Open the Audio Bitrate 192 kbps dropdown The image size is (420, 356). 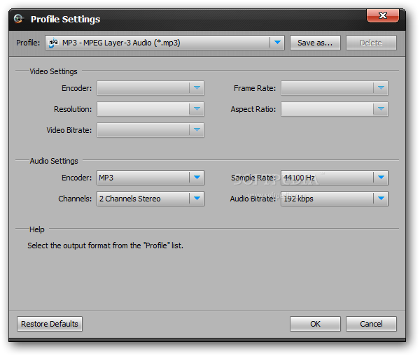tap(335, 199)
